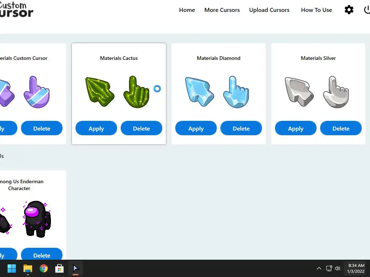The height and width of the screenshot is (277, 370).
Task: Click the Materials Cactus title
Action: click(x=119, y=58)
